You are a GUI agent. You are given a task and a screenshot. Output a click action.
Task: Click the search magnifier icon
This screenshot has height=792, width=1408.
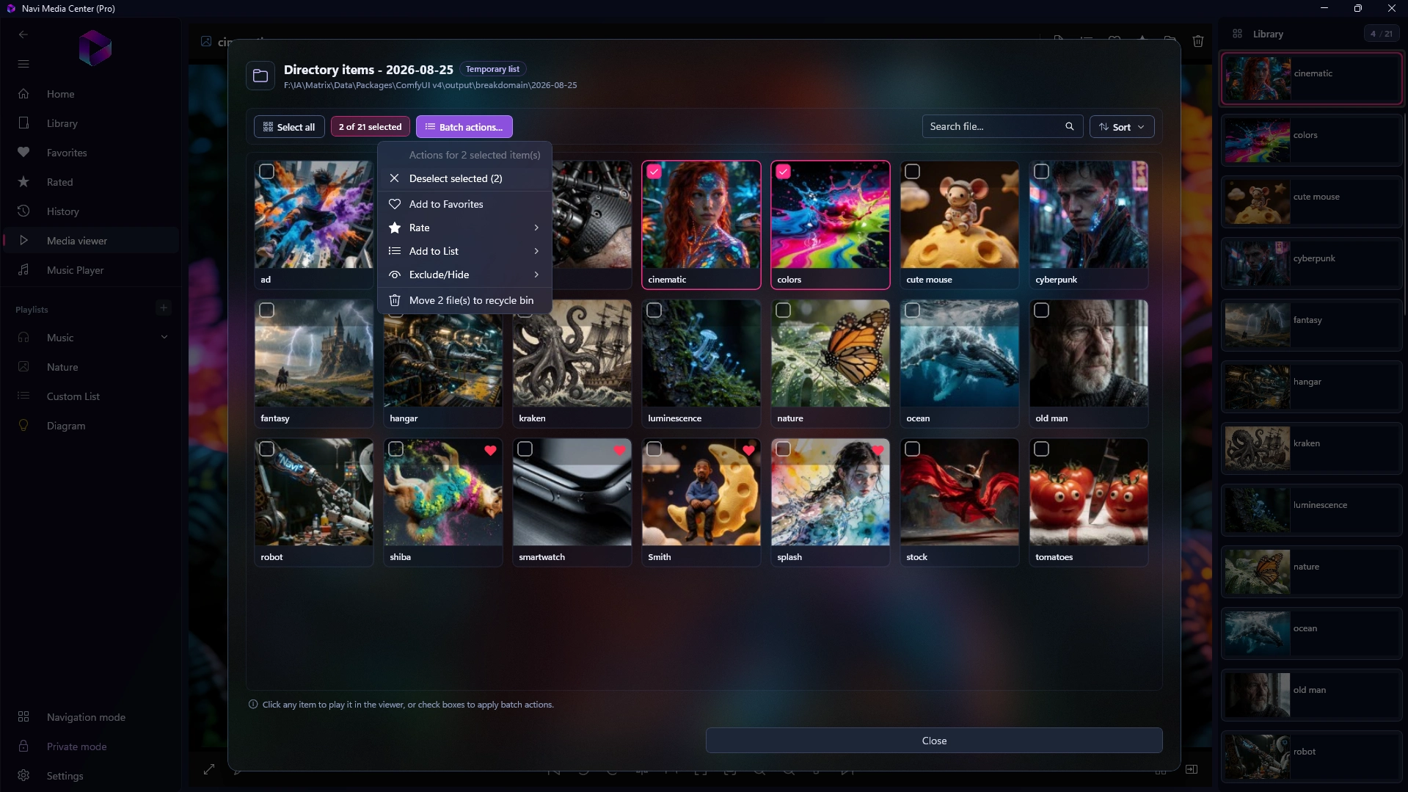click(x=1070, y=126)
